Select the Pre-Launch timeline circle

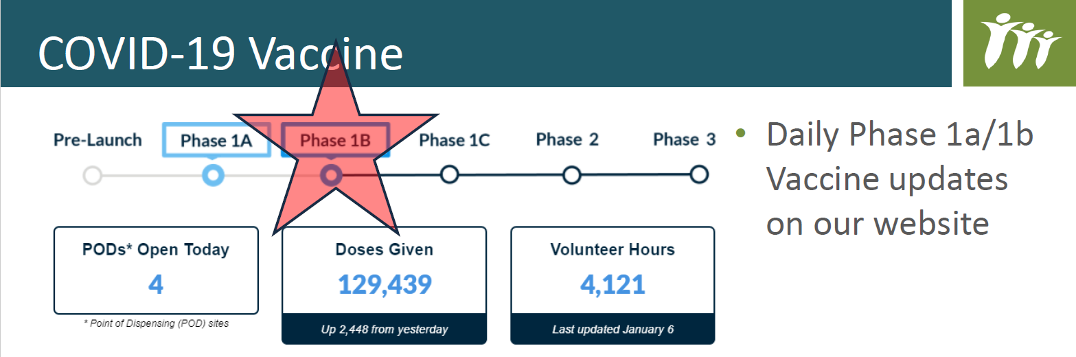click(92, 176)
